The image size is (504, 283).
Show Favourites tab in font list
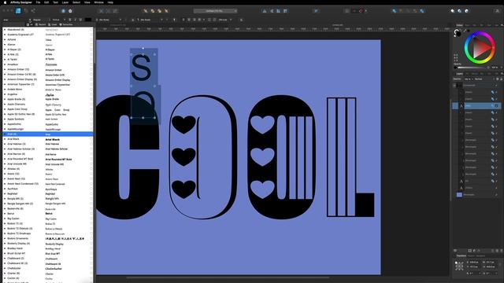point(66,24)
